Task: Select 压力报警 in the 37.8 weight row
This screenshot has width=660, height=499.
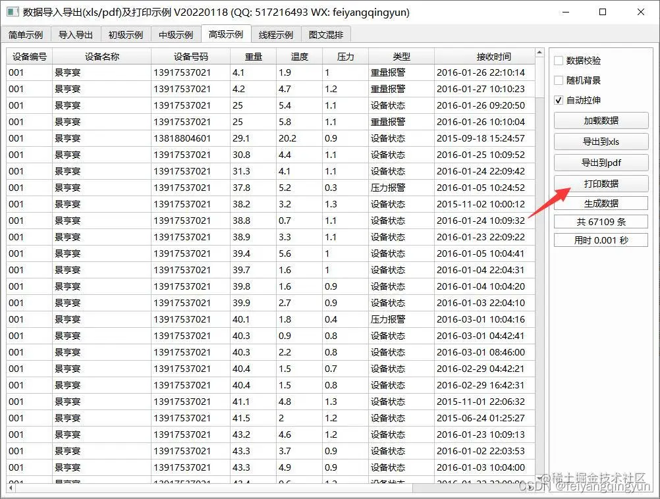Action: (x=402, y=188)
